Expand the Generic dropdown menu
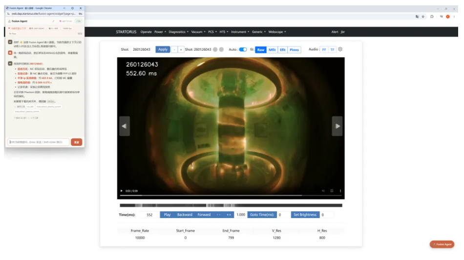 click(259, 32)
